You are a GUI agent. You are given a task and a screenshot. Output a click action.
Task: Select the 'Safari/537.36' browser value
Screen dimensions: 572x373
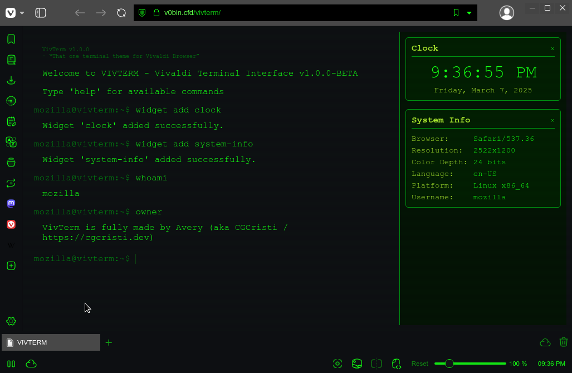(503, 139)
